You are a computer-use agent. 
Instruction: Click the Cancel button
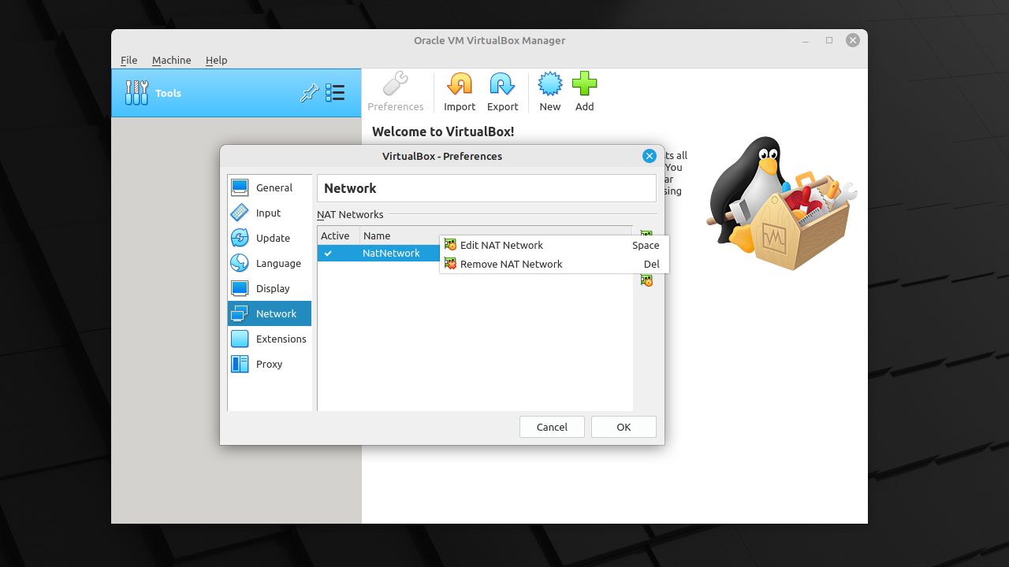pos(552,427)
